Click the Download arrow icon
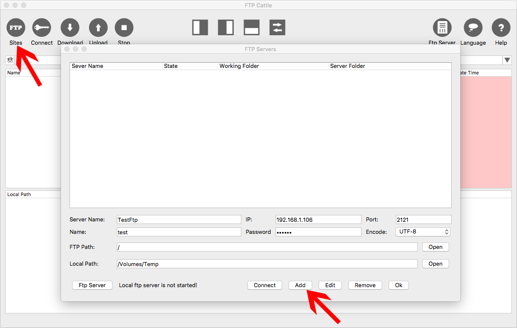517x328 pixels. 70,28
